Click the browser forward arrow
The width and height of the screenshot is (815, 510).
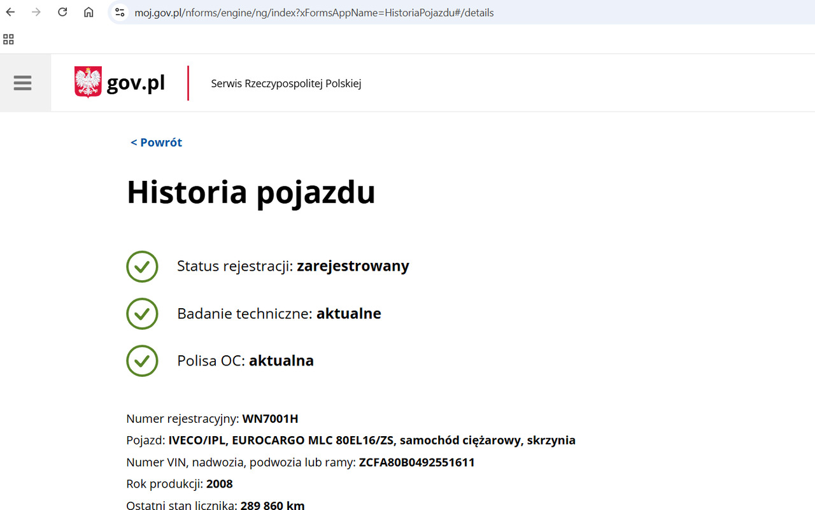coord(36,12)
